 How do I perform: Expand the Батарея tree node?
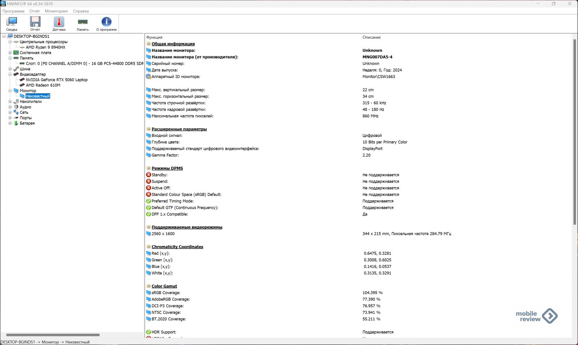pos(10,123)
